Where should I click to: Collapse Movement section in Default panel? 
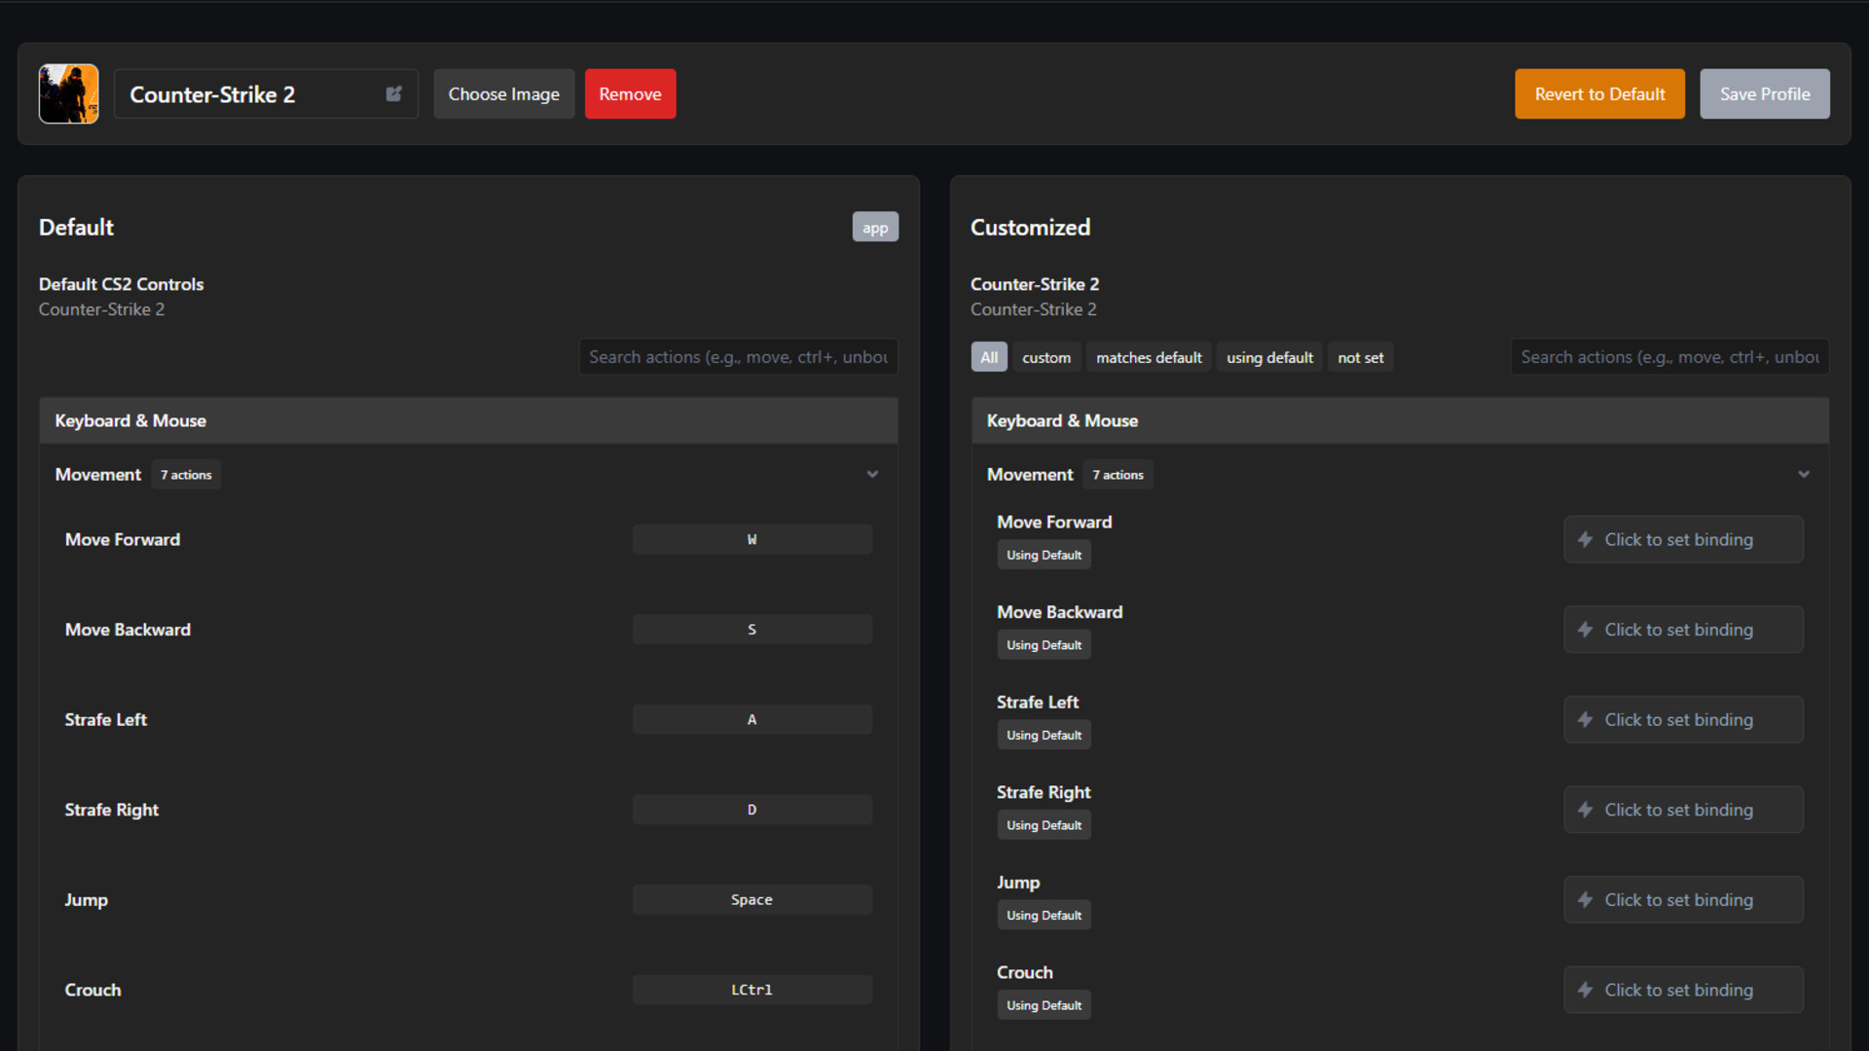pyautogui.click(x=872, y=475)
